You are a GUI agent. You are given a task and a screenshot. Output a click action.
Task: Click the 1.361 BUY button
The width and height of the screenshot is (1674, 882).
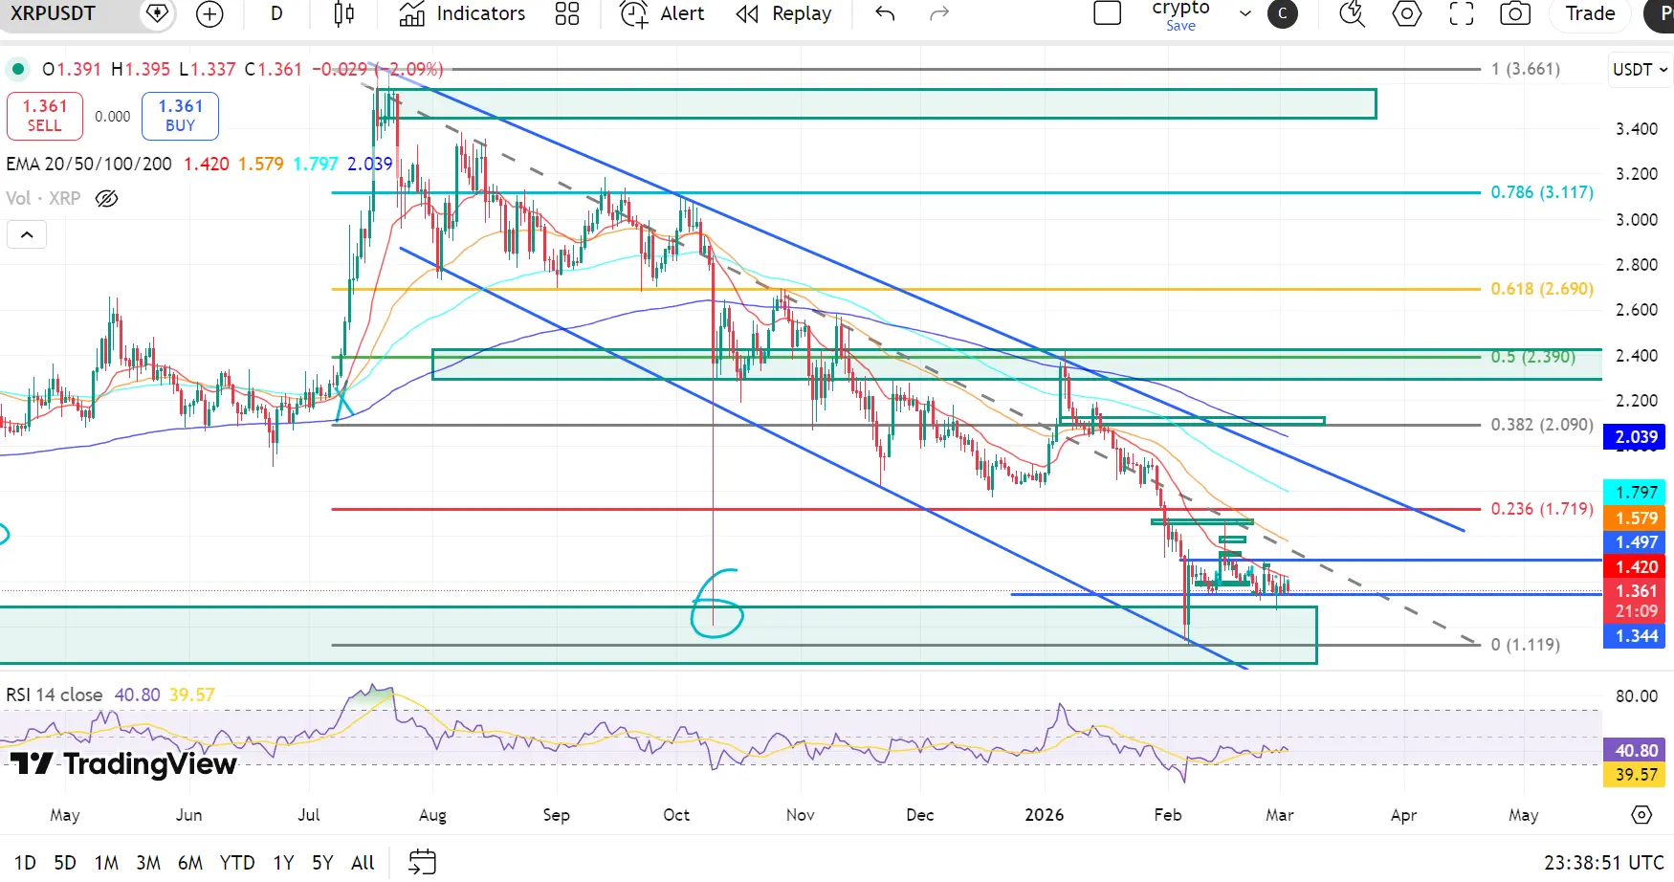pyautogui.click(x=180, y=115)
